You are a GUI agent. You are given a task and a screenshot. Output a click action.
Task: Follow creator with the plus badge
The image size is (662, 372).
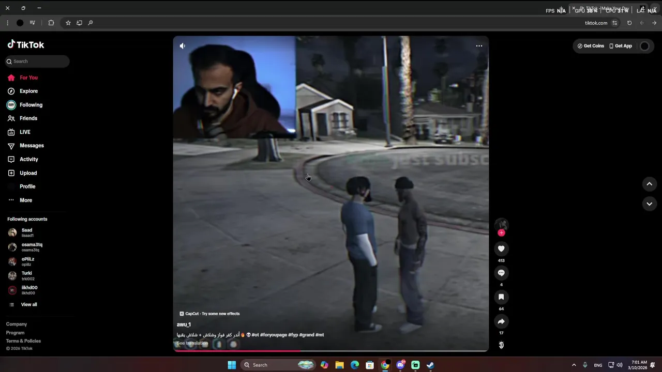(501, 233)
